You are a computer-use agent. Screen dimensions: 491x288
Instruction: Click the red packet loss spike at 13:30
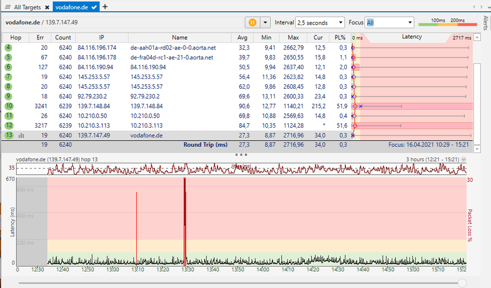click(x=184, y=206)
